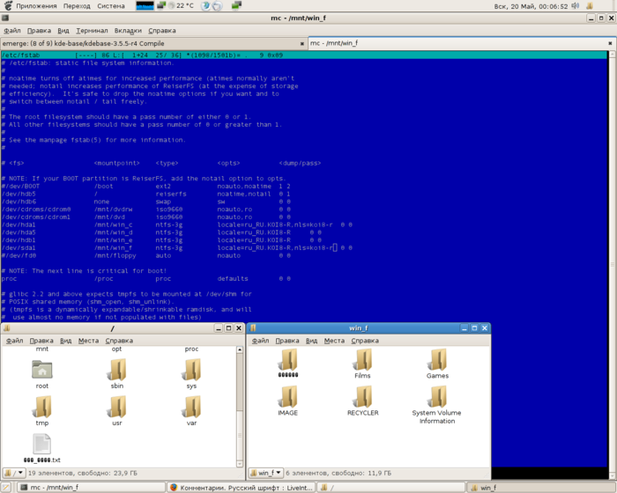The image size is (617, 493).
Task: Launch the globe web browser icon in panel
Action: (x=205, y=5)
